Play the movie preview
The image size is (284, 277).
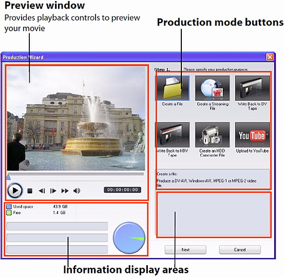point(15,190)
